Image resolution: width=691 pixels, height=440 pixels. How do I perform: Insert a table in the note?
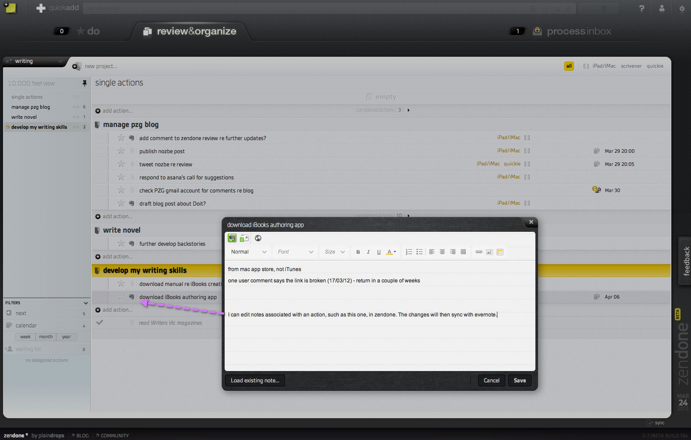click(x=500, y=252)
